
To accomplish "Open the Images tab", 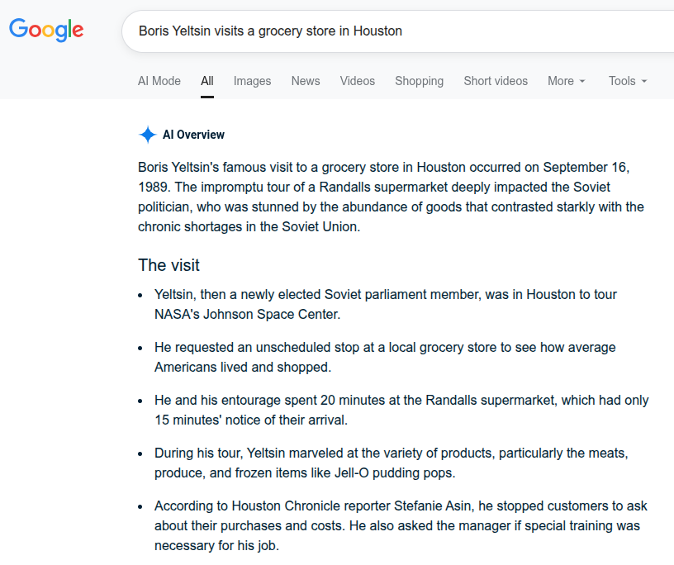I will (x=252, y=81).
